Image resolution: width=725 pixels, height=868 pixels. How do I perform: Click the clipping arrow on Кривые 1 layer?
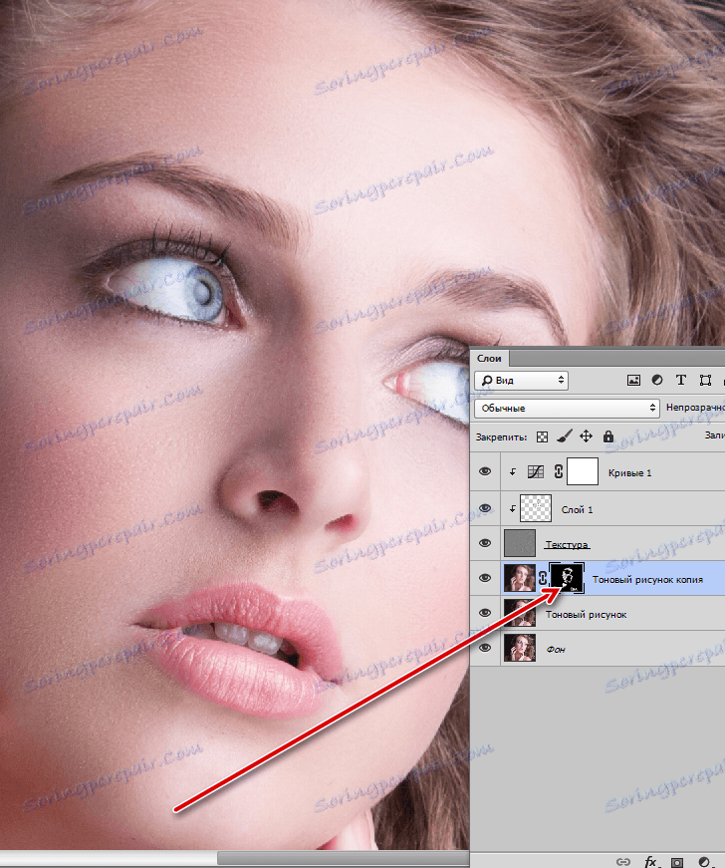click(513, 472)
